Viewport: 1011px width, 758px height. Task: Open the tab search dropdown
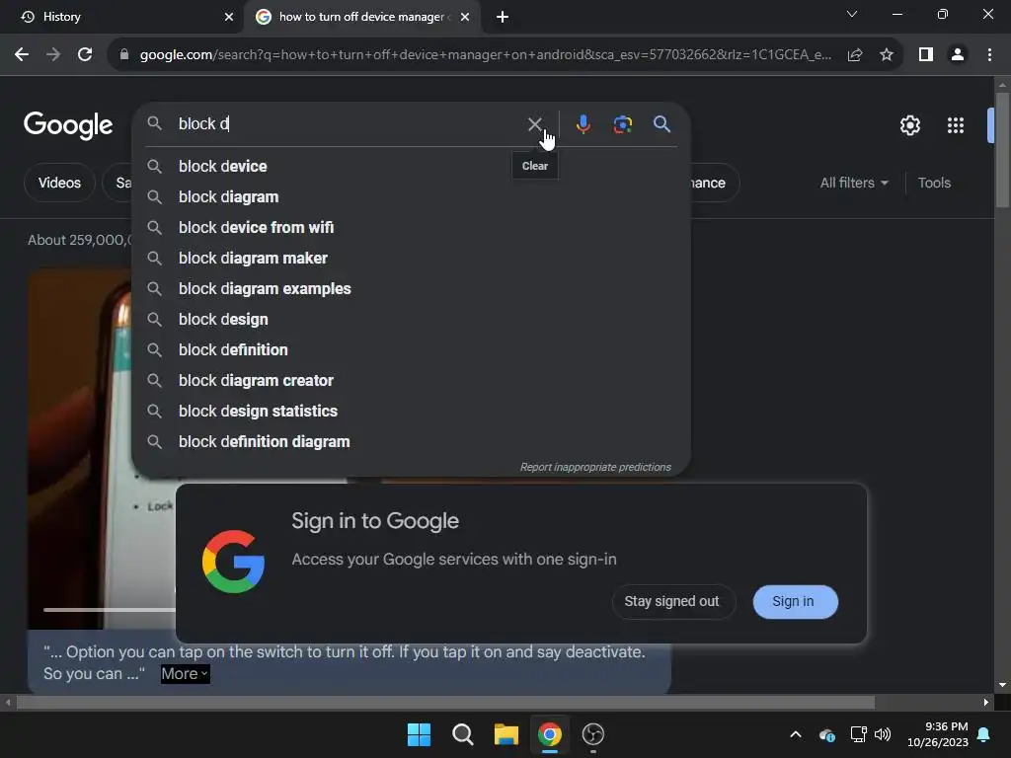pyautogui.click(x=852, y=14)
